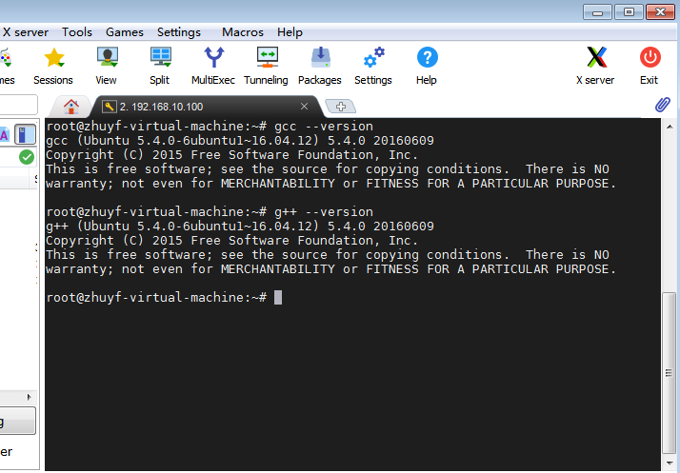Click the blue panel icon in sidebar

[25, 134]
